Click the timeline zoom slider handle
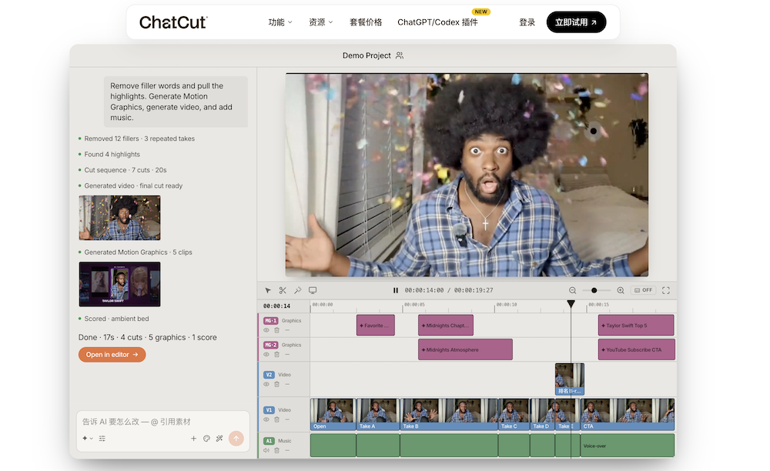This screenshot has width=770, height=471. click(x=594, y=290)
